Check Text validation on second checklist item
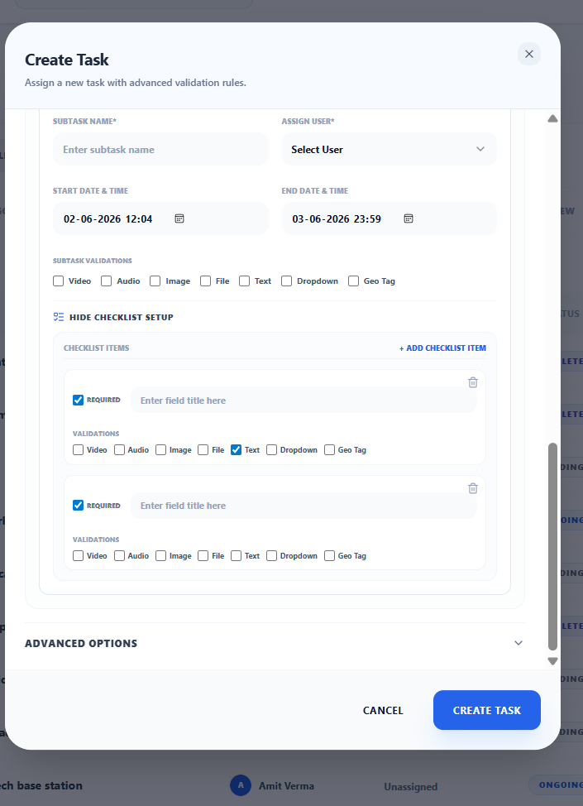 [x=237, y=555]
